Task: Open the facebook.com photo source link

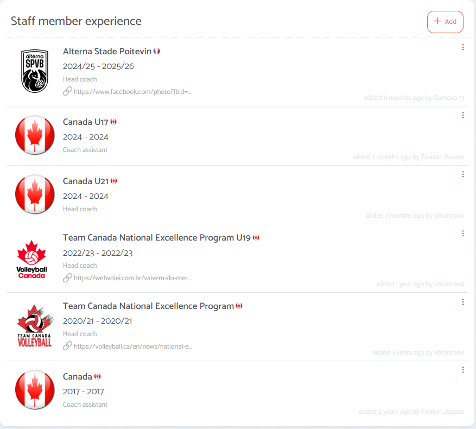Action: point(132,92)
